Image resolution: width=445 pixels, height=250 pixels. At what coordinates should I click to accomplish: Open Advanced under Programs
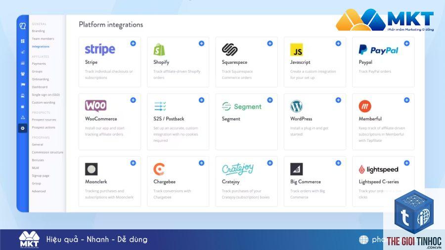39,191
